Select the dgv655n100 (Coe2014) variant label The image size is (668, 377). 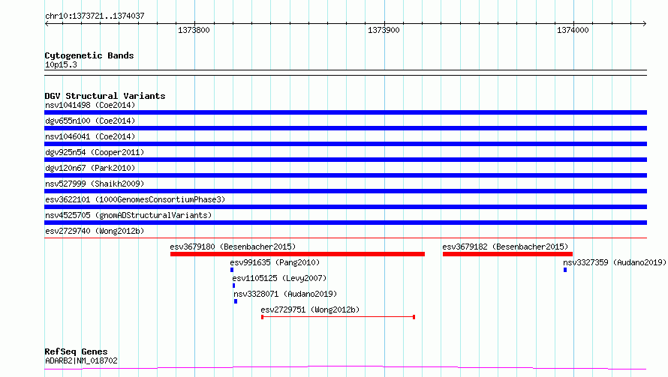90,121
